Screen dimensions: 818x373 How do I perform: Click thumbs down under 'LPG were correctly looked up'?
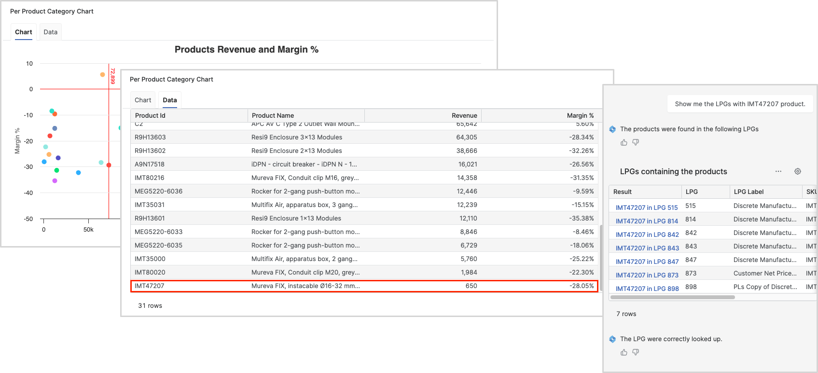(x=636, y=352)
